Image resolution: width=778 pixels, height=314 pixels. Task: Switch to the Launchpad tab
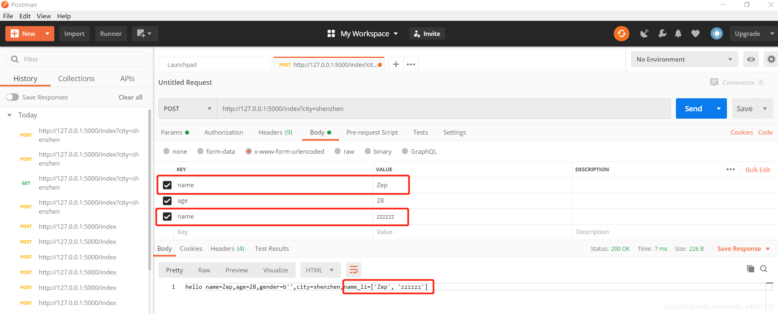tap(214, 64)
